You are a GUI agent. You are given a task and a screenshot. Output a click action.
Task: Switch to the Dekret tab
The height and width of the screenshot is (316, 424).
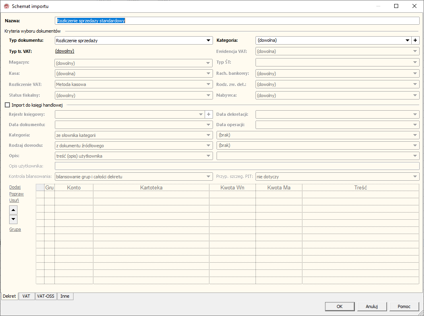[x=10, y=296]
